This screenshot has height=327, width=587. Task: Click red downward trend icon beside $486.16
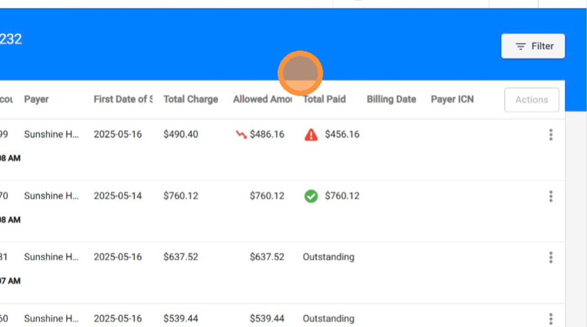point(241,134)
